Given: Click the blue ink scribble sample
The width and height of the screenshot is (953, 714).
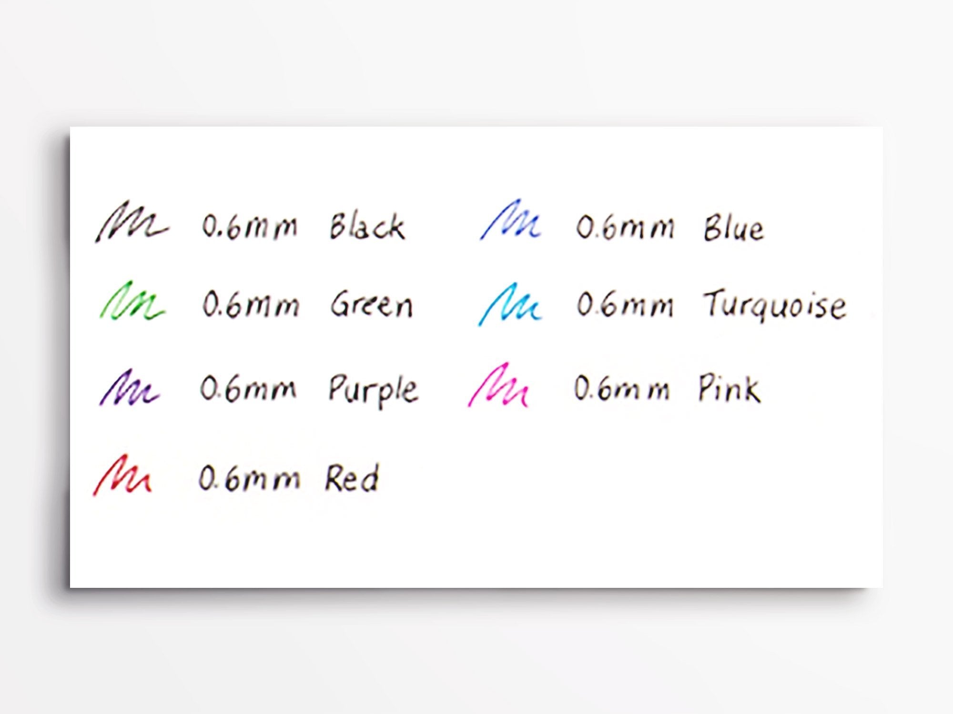Looking at the screenshot, I should [510, 221].
